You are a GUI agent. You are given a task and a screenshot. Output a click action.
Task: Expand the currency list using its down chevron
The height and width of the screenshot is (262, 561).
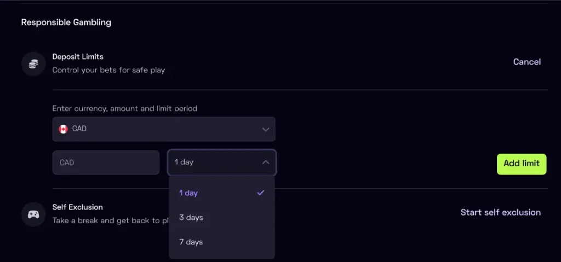click(x=266, y=130)
